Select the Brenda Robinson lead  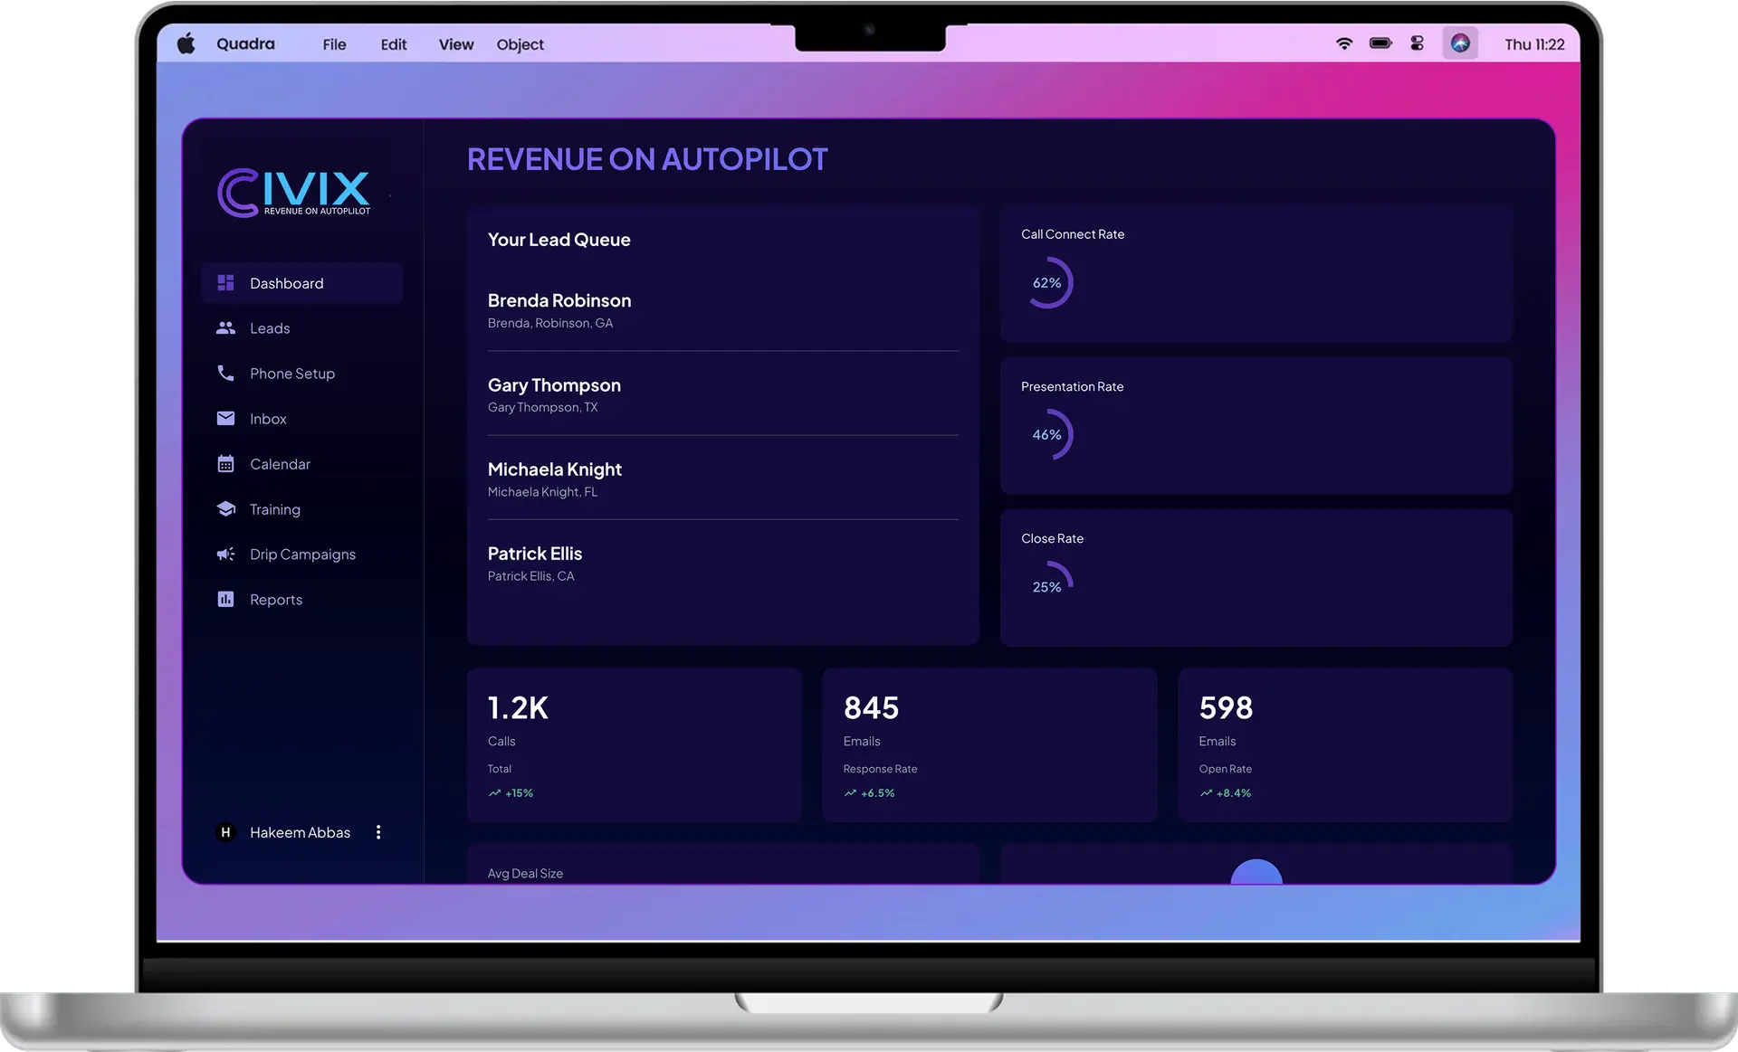[x=559, y=309]
